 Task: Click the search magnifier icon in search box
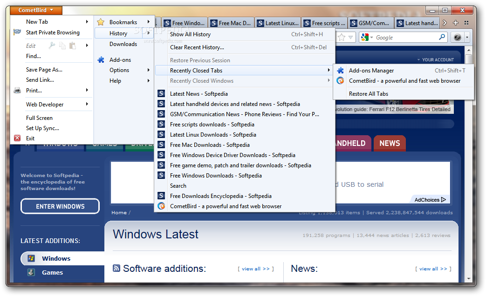coord(442,37)
